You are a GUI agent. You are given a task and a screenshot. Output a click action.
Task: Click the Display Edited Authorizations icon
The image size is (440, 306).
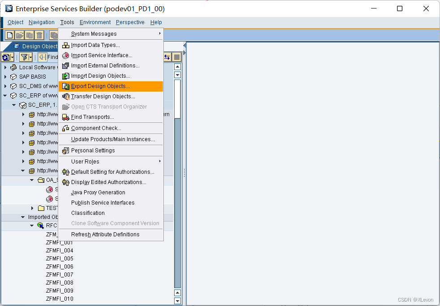(66, 182)
